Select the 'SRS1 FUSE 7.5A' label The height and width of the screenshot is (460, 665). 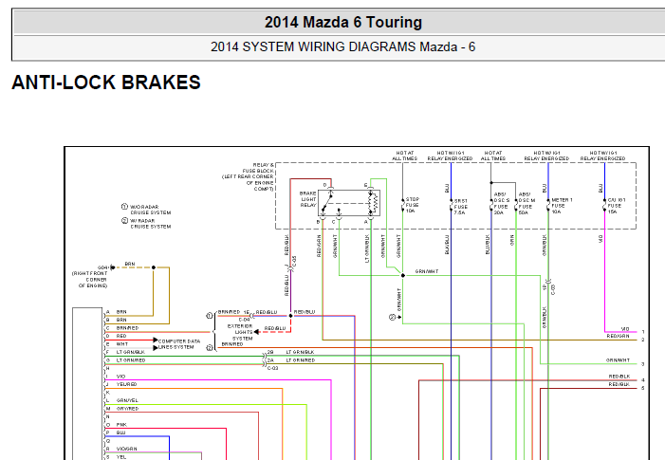click(x=461, y=207)
